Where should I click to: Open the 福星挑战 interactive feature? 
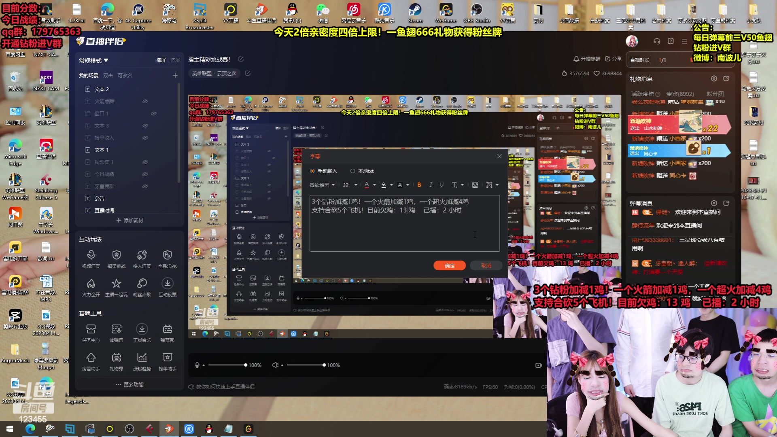117,259
